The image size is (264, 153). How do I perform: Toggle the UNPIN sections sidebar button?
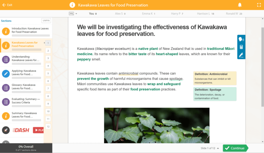click(46, 21)
